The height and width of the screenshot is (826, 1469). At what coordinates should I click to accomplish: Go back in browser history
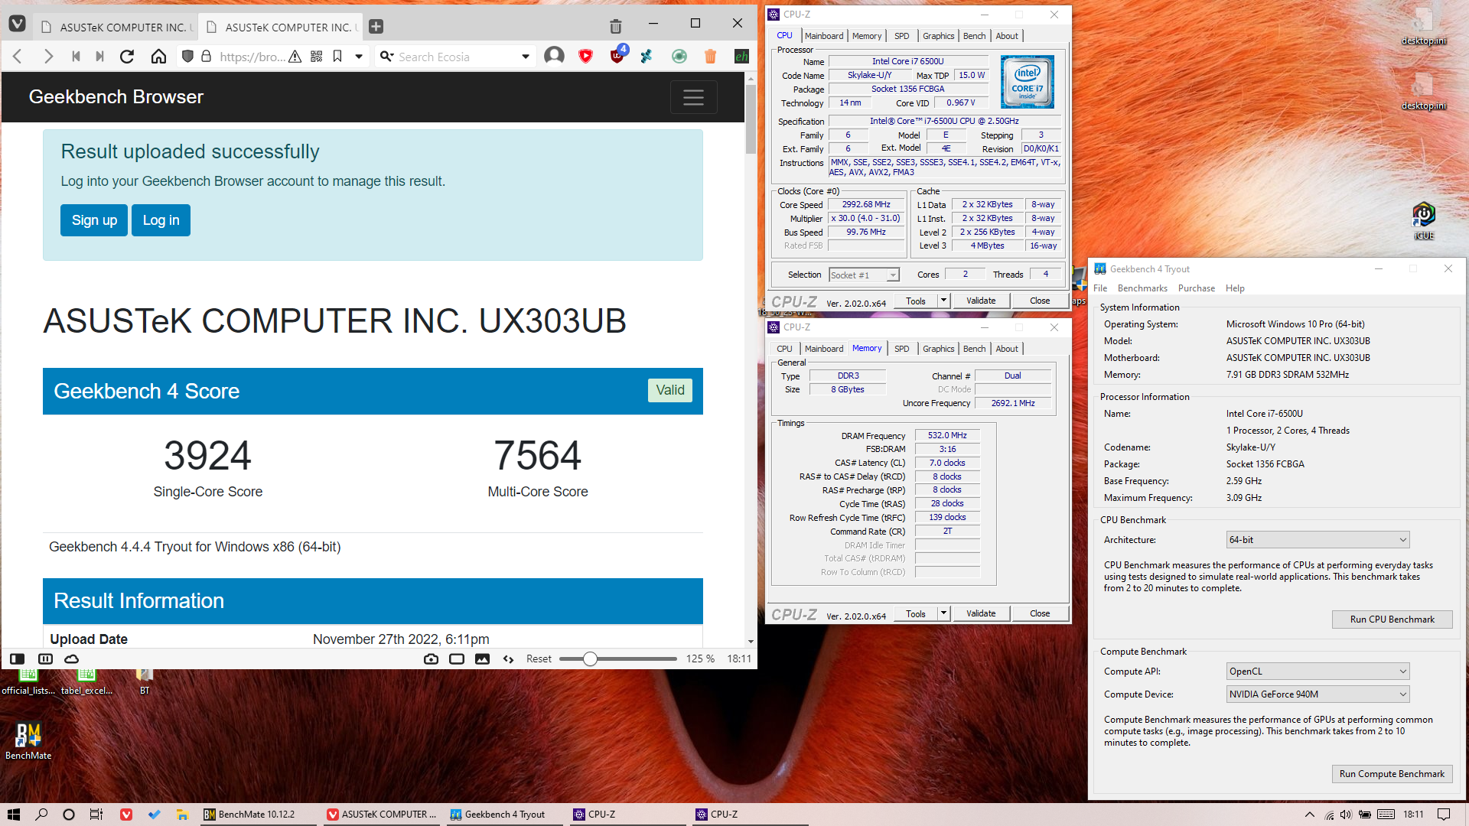coord(18,57)
